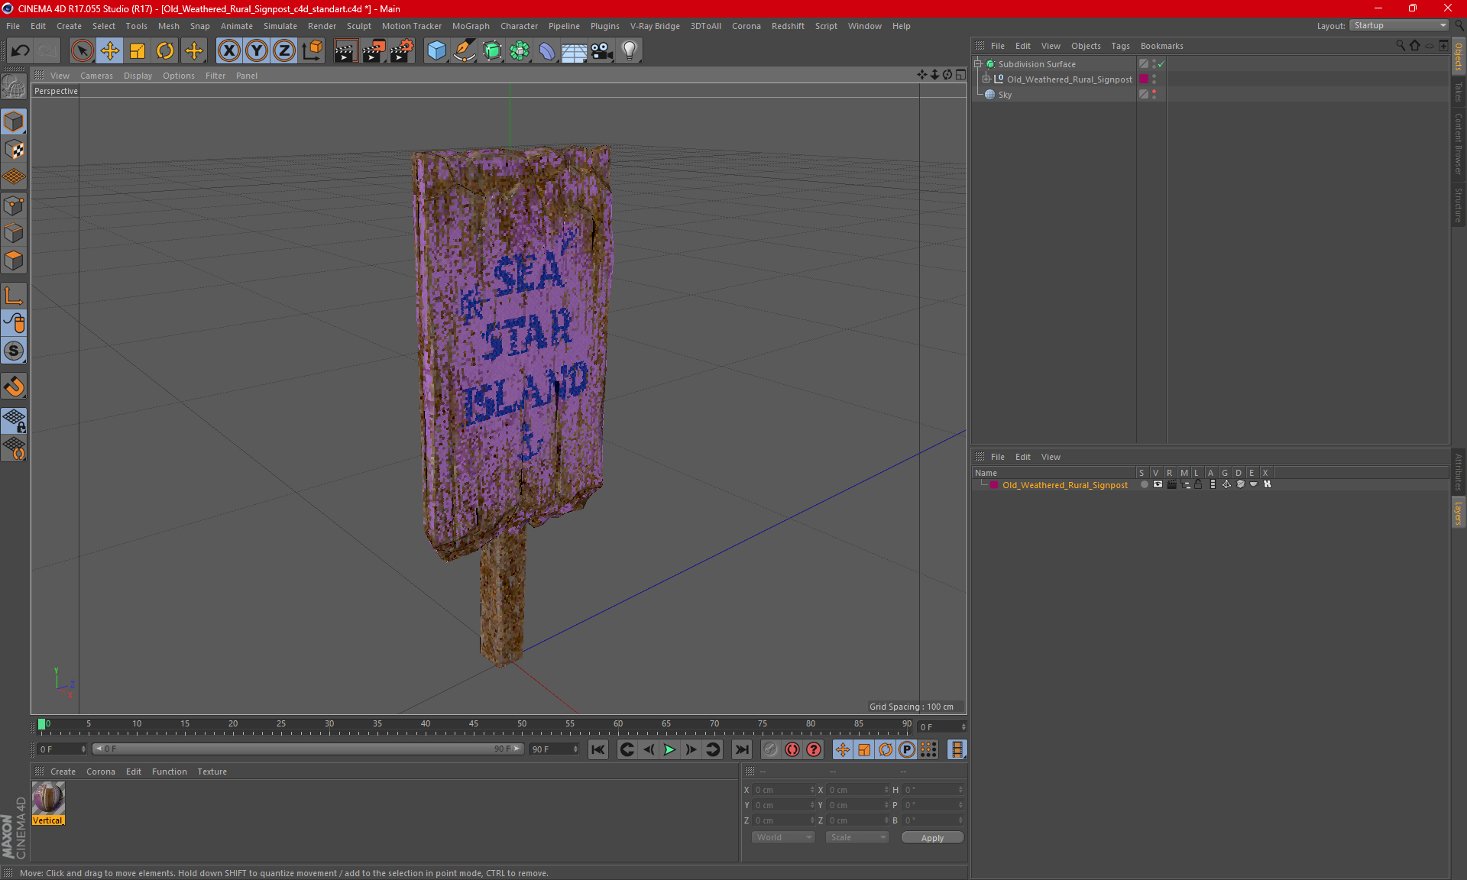
Task: Open the Spline pen tool
Action: [x=464, y=50]
